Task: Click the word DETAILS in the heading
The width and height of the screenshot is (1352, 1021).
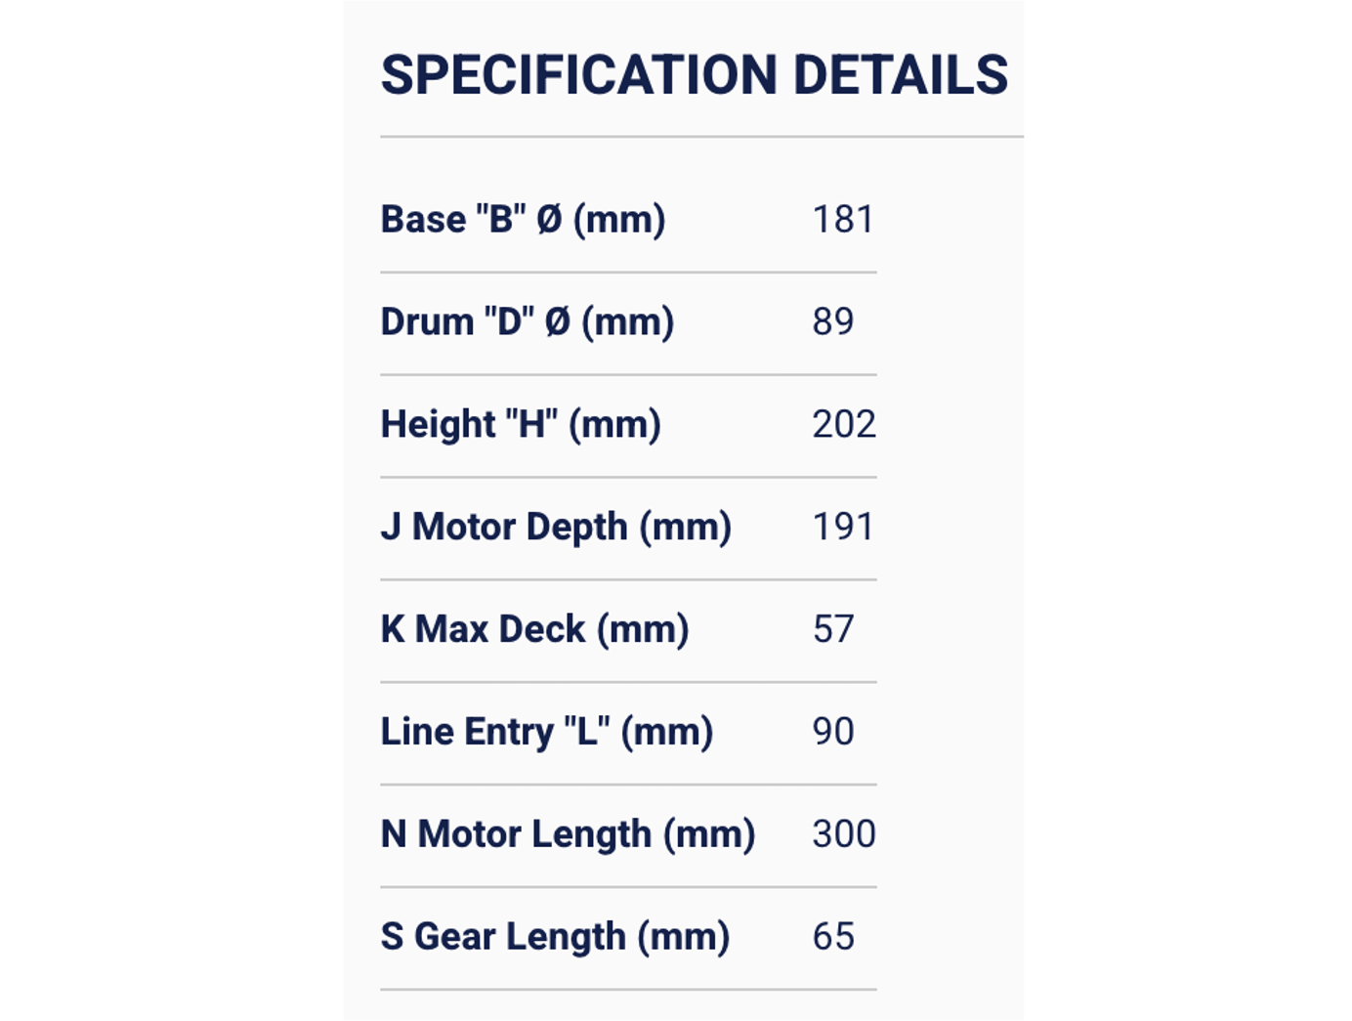Action: 901,75
